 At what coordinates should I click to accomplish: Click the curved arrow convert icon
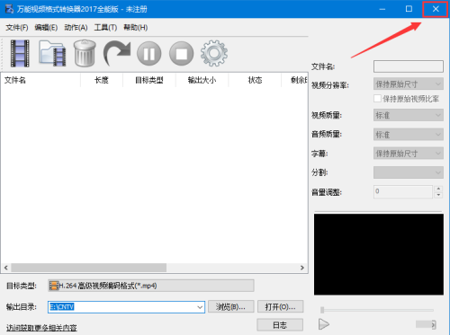(117, 53)
